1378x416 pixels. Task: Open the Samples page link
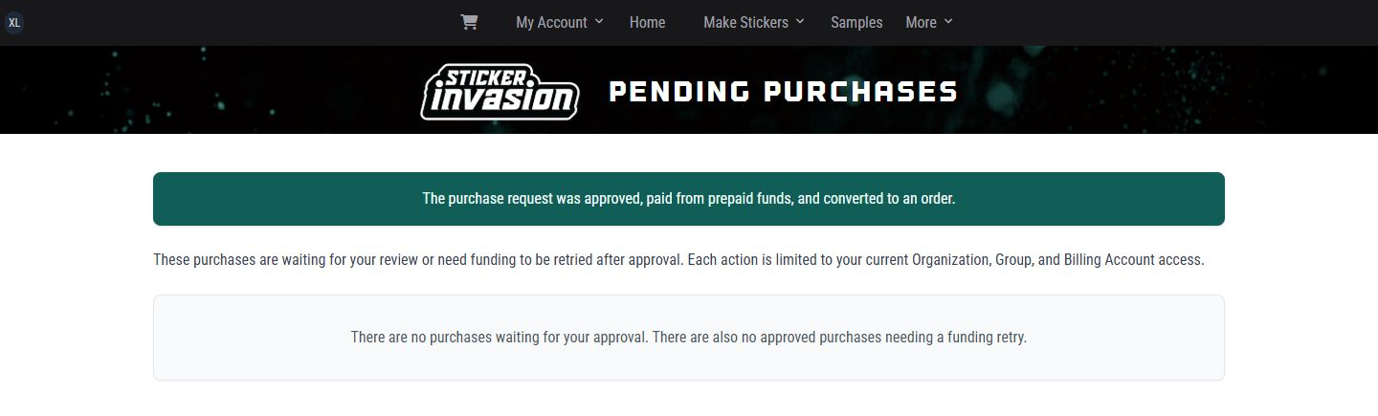[856, 22]
